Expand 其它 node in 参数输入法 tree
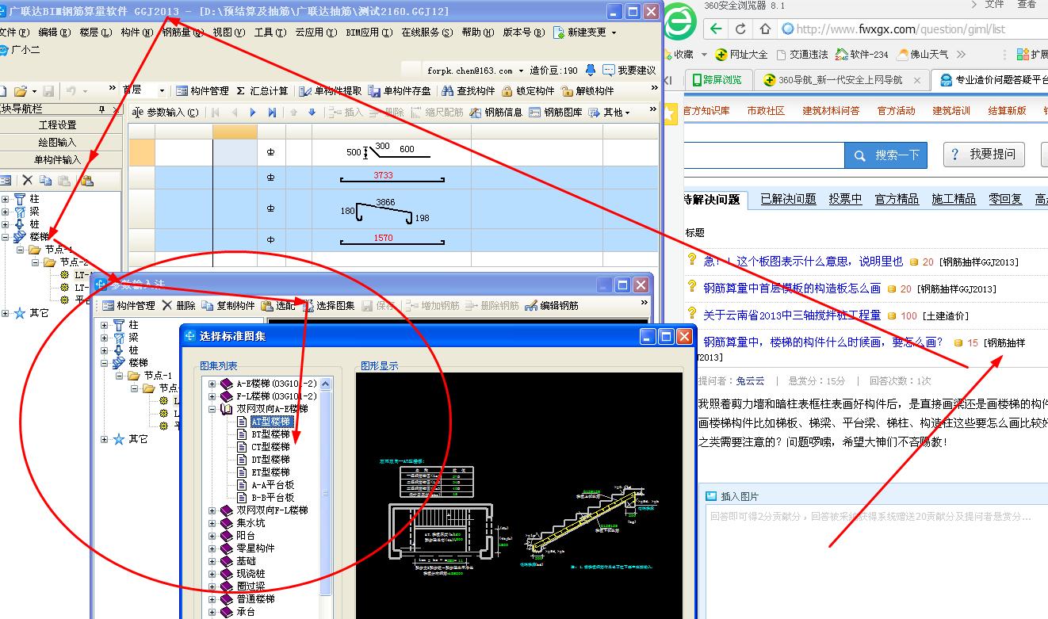This screenshot has width=1048, height=619. (105, 439)
